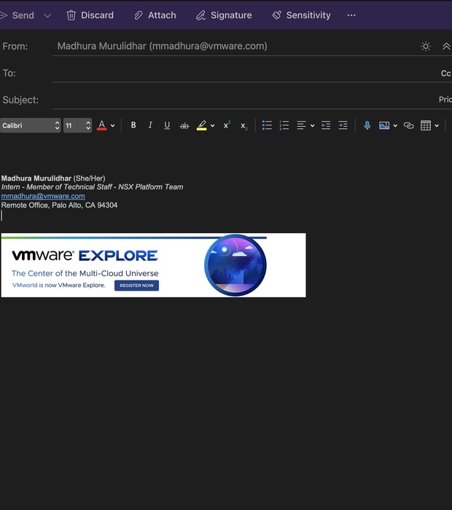Click the yellow highlight color button
The height and width of the screenshot is (510, 452).
click(201, 125)
